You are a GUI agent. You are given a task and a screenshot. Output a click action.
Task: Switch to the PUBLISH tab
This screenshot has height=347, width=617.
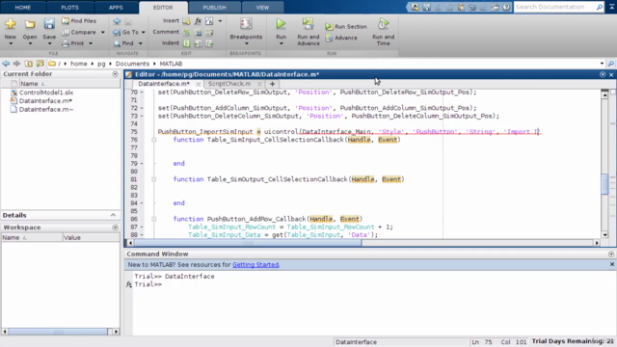(214, 7)
